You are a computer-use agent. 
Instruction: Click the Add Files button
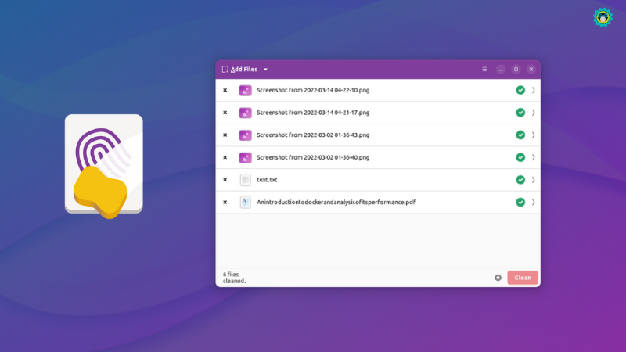click(239, 70)
